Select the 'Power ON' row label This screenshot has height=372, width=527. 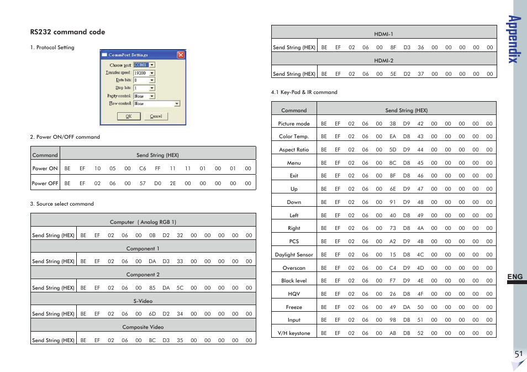tap(45, 169)
